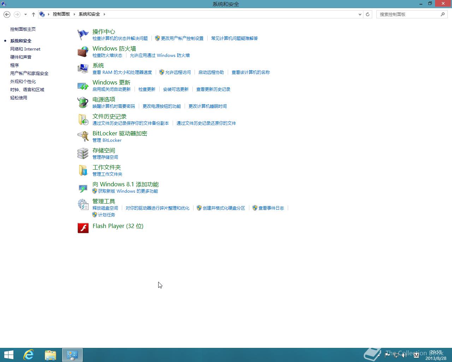Image resolution: width=452 pixels, height=362 pixels.
Task: Click 更改电源按钮的功能 link
Action: [x=162, y=106]
